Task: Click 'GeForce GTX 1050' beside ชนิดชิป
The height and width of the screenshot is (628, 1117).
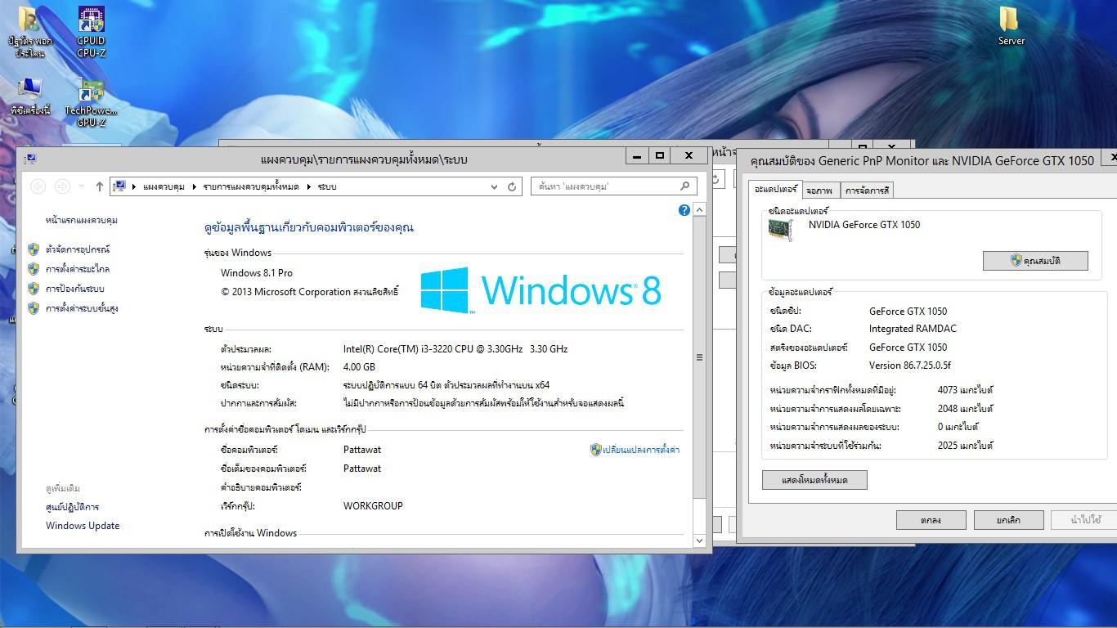Action: click(x=908, y=311)
